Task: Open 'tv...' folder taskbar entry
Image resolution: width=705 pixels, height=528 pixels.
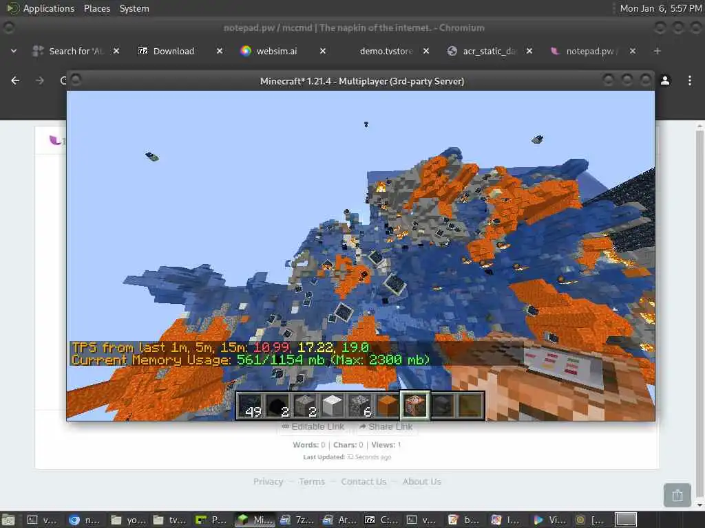Action: [169, 520]
